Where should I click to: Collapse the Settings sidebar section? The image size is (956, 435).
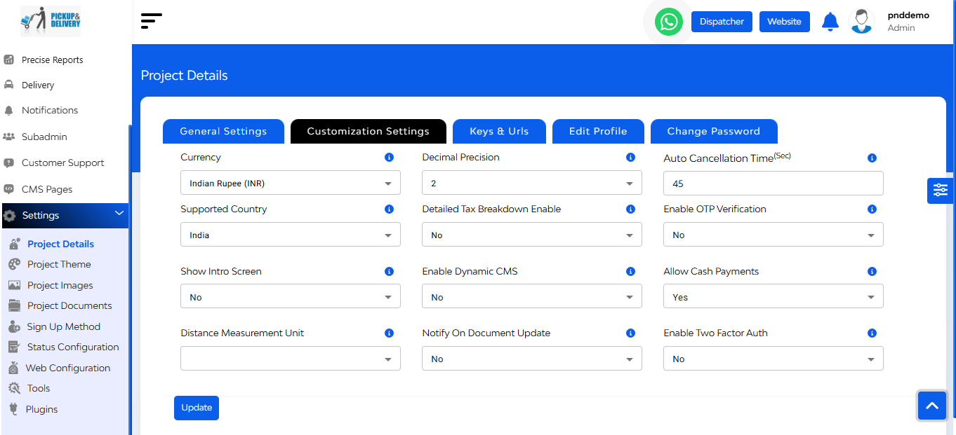tap(65, 215)
